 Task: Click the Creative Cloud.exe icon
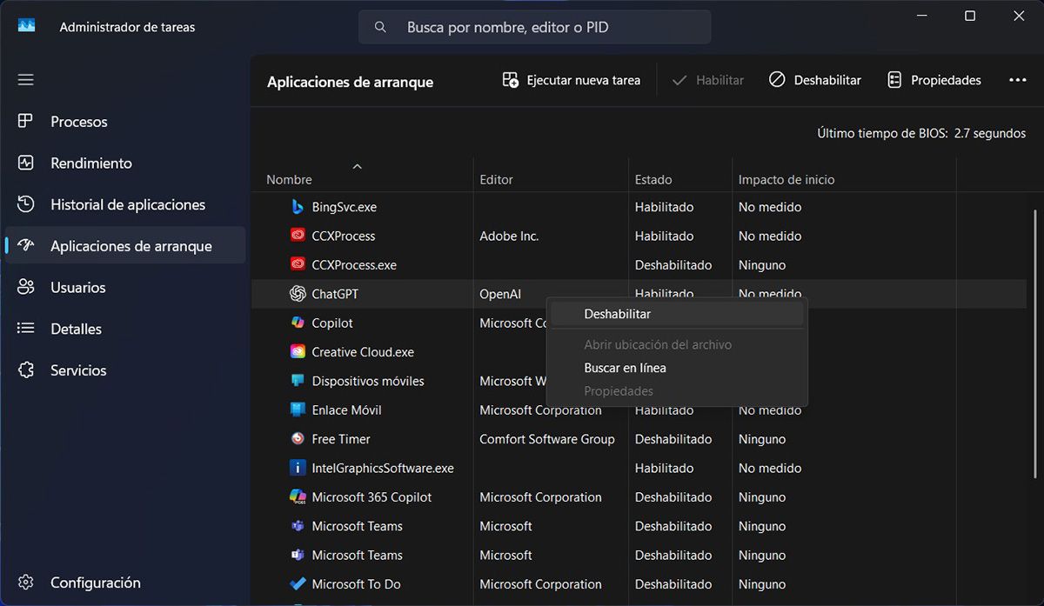click(298, 352)
